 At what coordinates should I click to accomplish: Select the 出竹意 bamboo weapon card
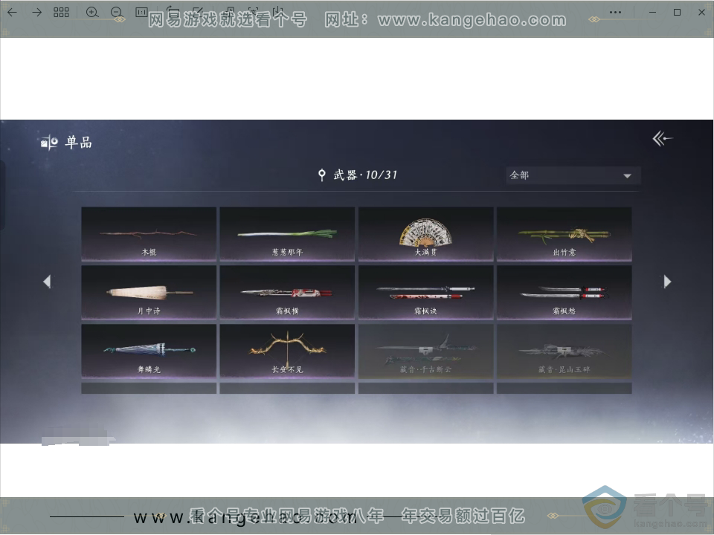(x=565, y=234)
